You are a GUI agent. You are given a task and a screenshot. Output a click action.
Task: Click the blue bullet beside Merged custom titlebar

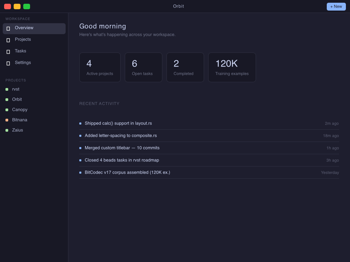[x=80, y=148]
